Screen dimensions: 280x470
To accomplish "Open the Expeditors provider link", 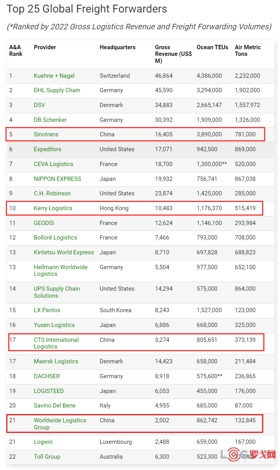I will 48,149.
